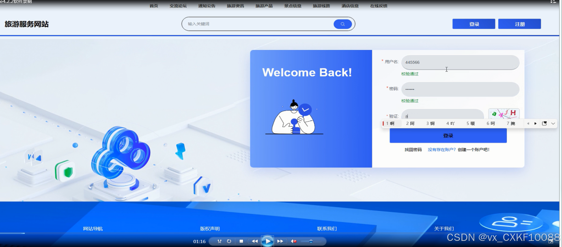Screen dimensions: 562x247
Task: Click the header 注册 button
Action: (x=520, y=24)
